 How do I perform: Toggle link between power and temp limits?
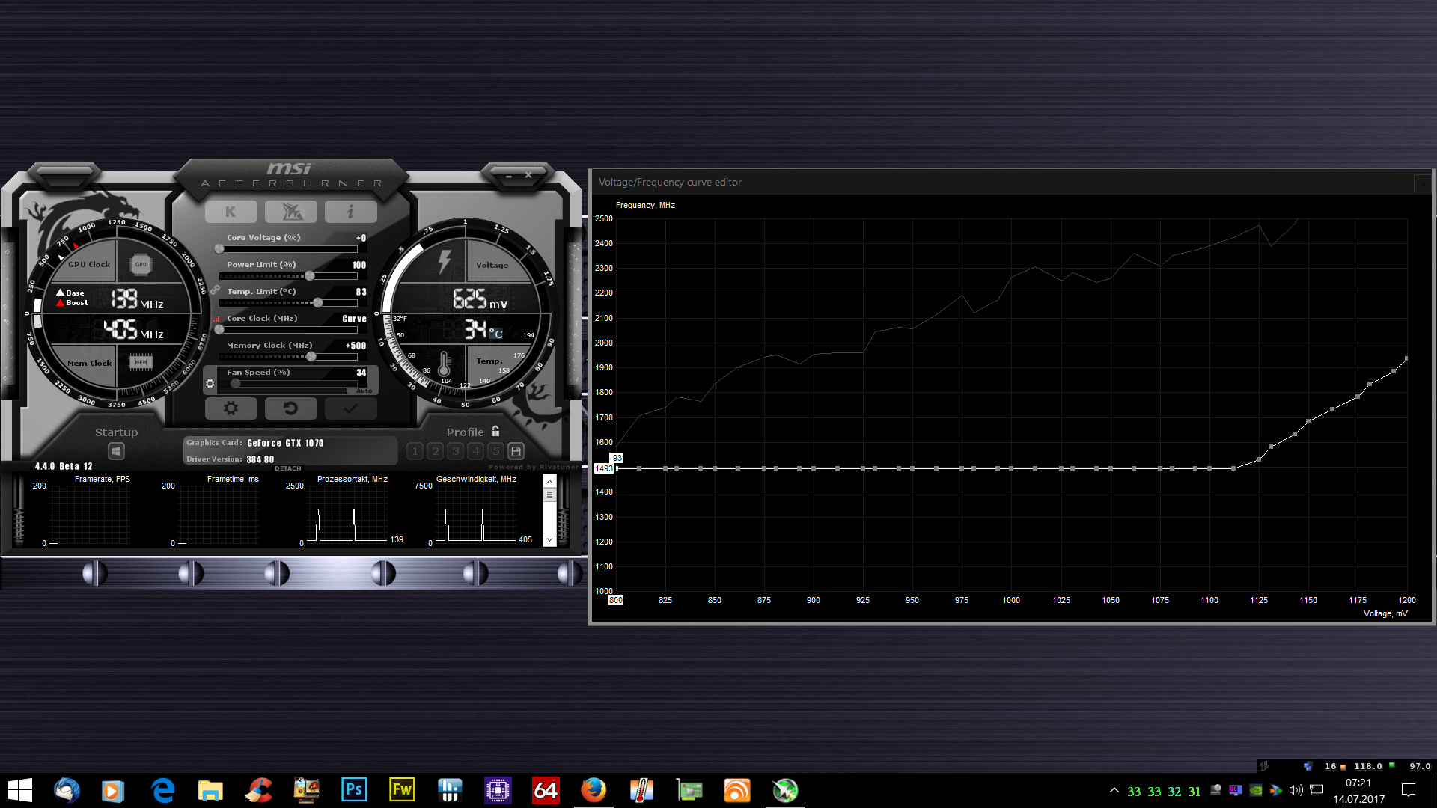[x=215, y=290]
